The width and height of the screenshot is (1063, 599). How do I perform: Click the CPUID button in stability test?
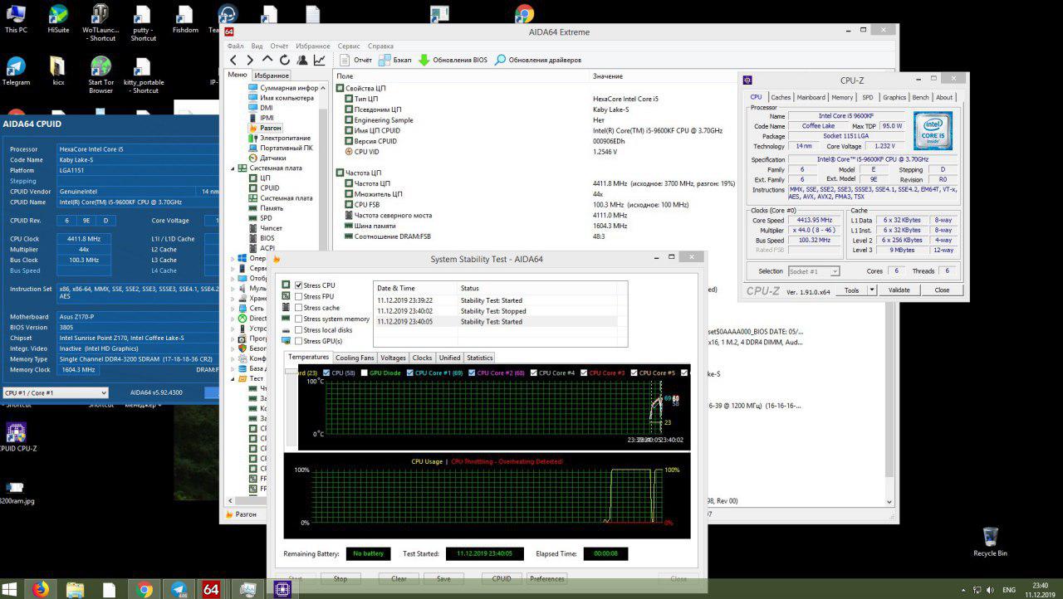pos(502,579)
